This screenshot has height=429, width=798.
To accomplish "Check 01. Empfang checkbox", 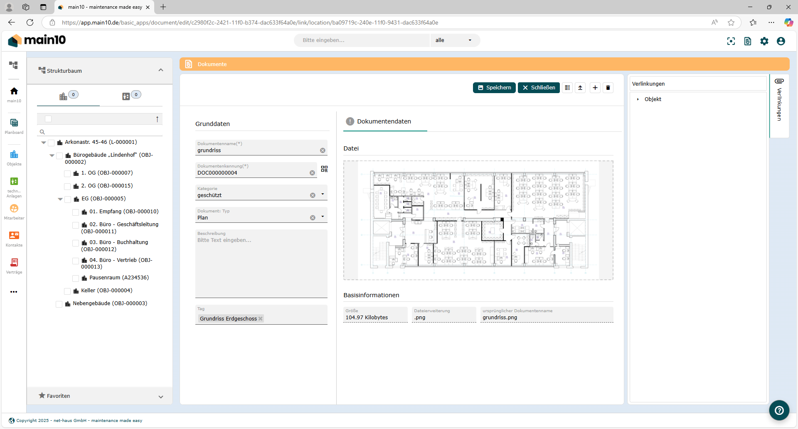I will (76, 212).
